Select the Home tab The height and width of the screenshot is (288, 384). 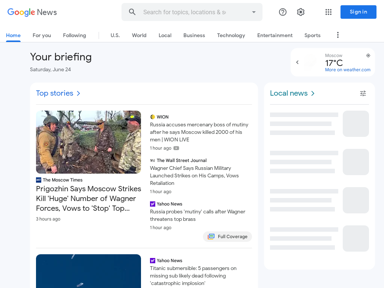[x=13, y=35]
